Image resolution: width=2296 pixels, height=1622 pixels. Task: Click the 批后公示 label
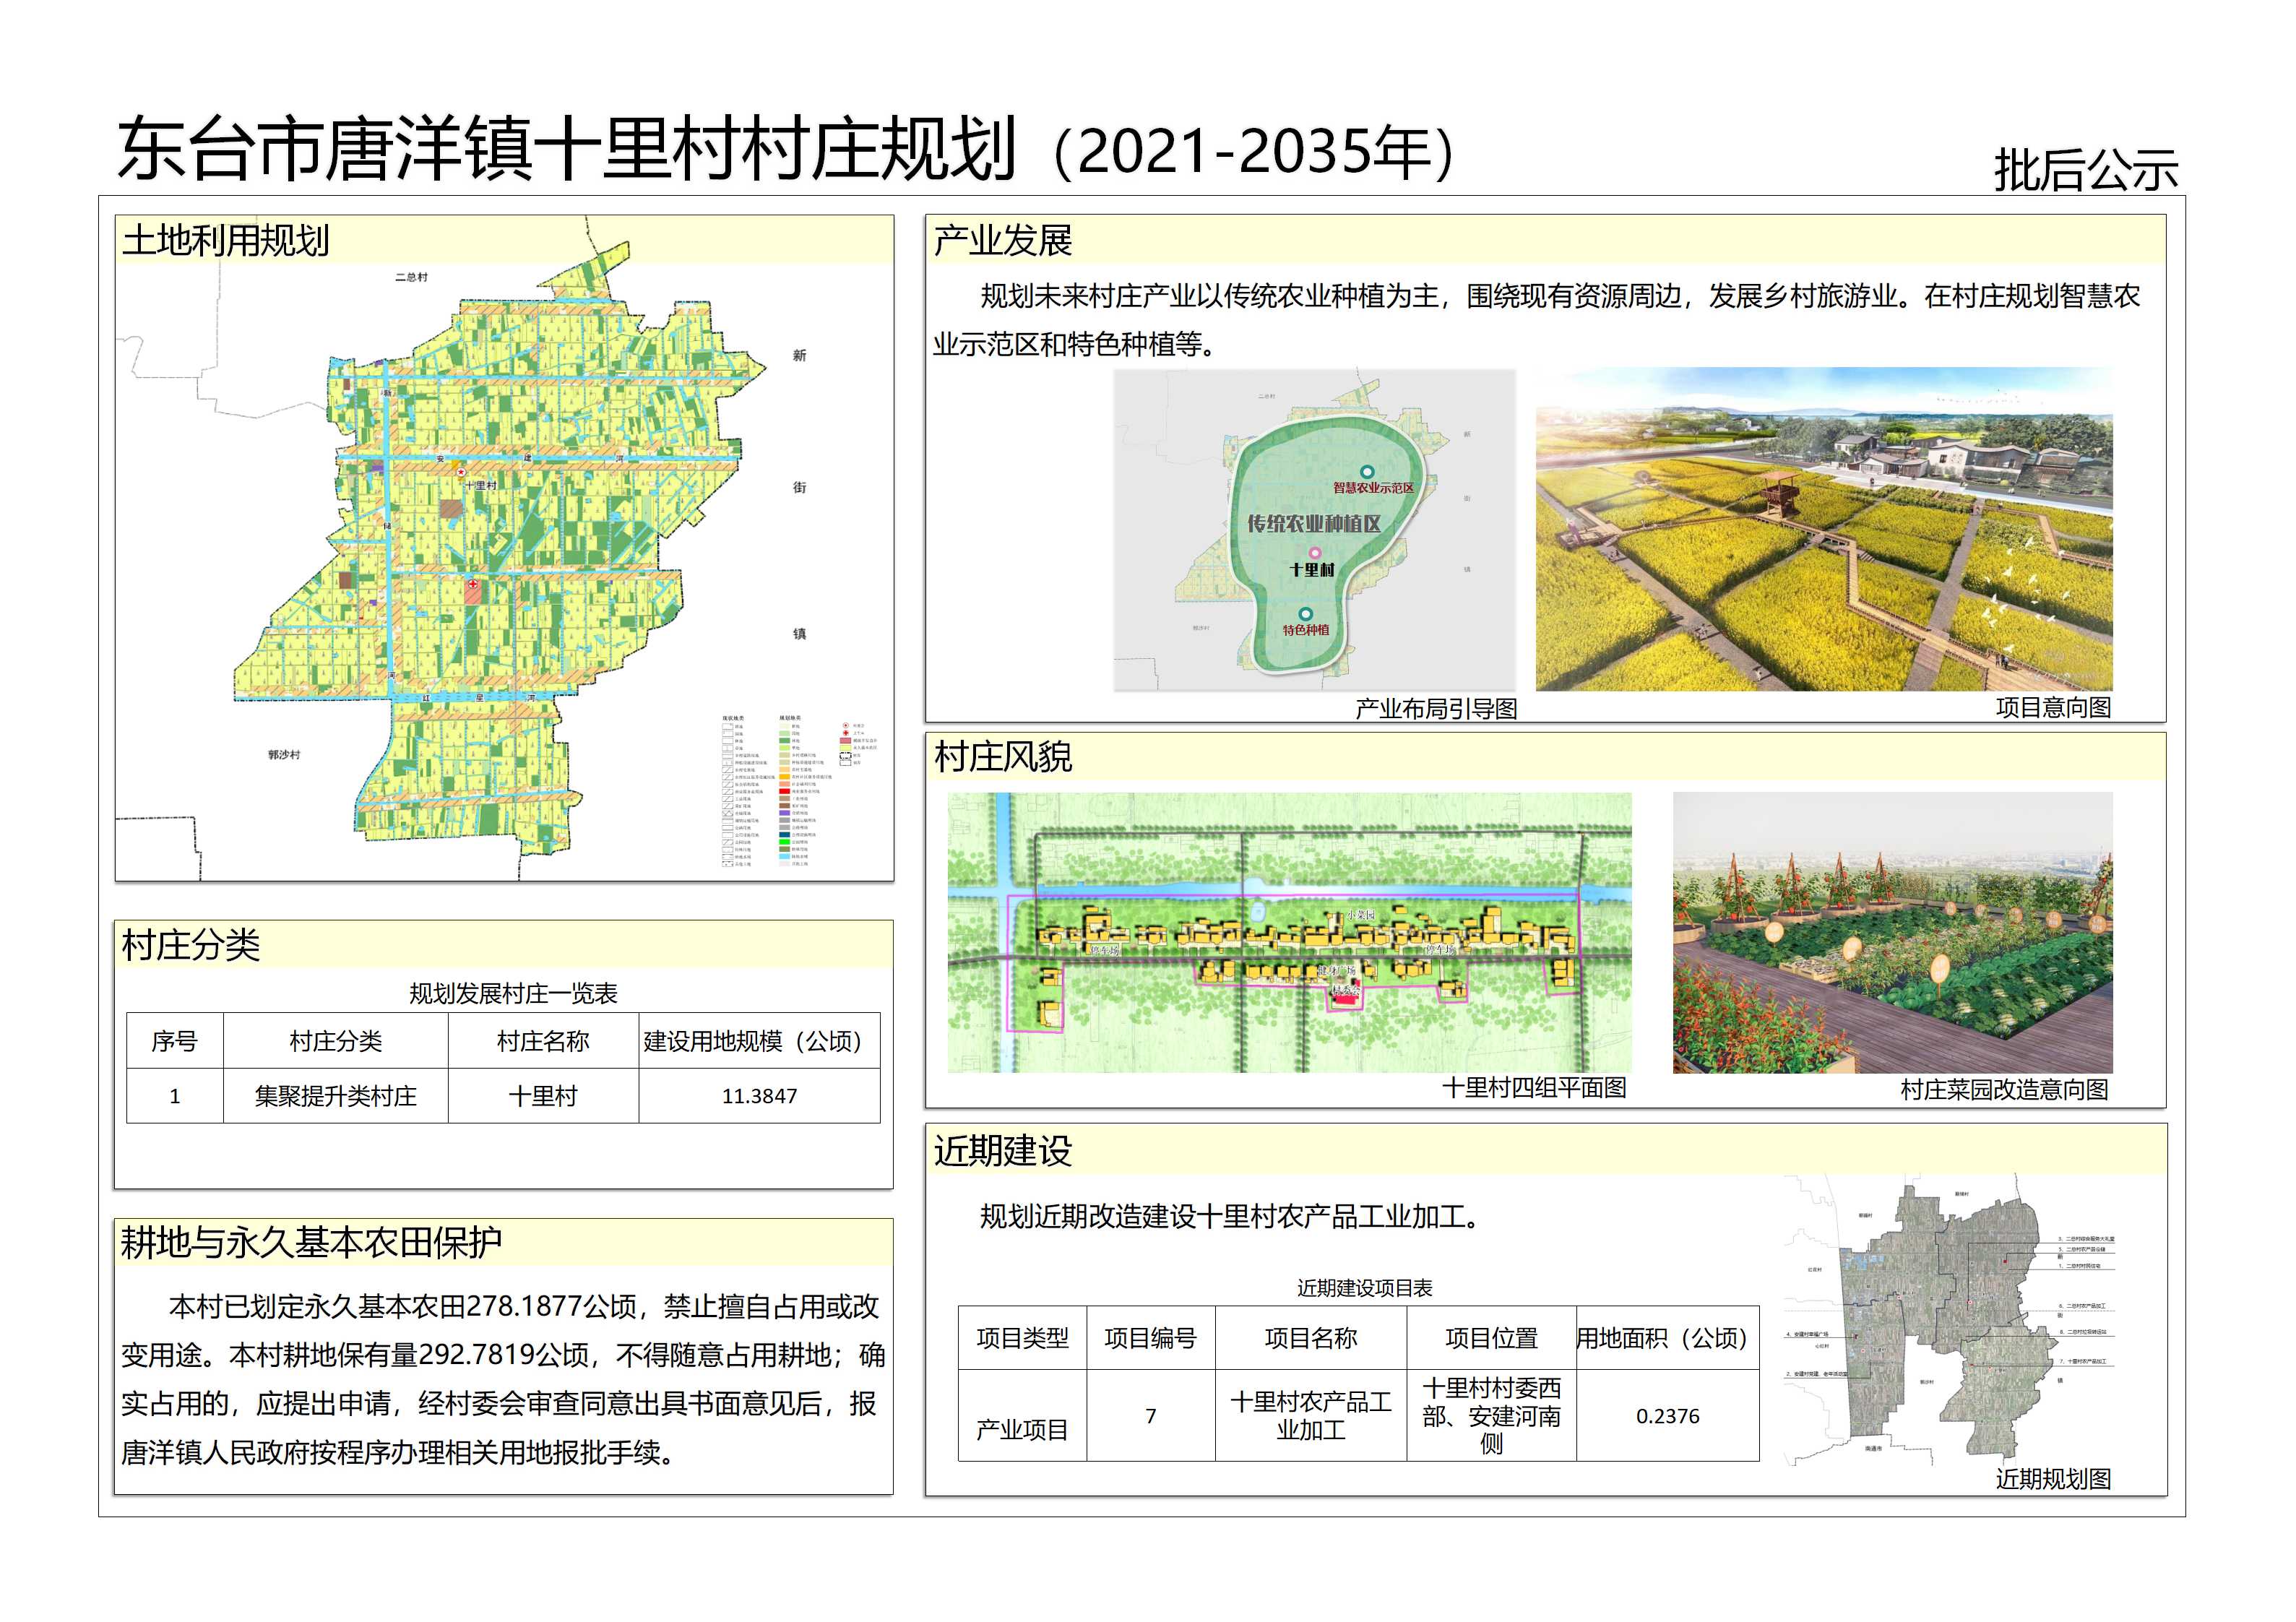coord(2086,170)
